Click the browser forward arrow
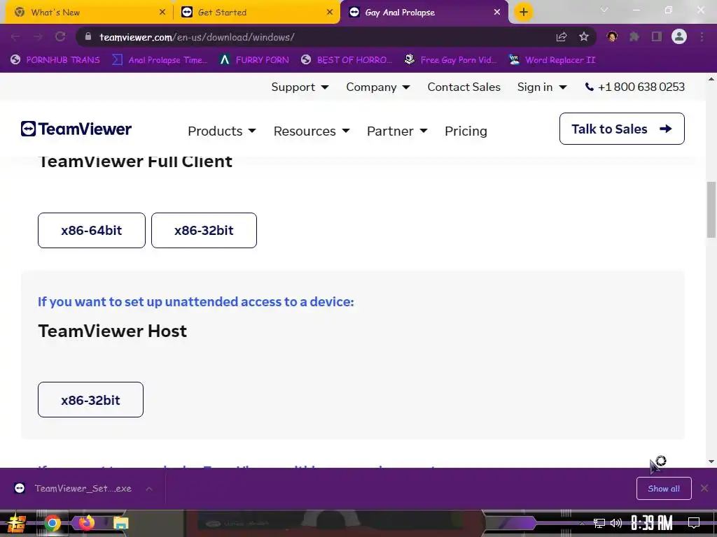 [38, 37]
